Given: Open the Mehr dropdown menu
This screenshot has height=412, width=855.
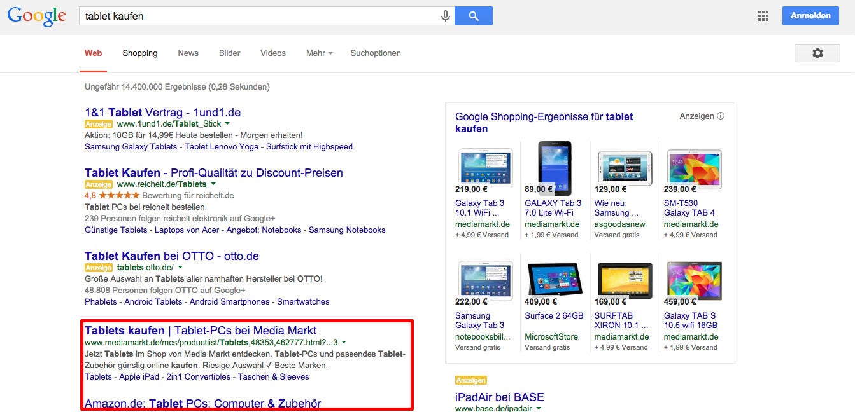Looking at the screenshot, I should click(320, 53).
